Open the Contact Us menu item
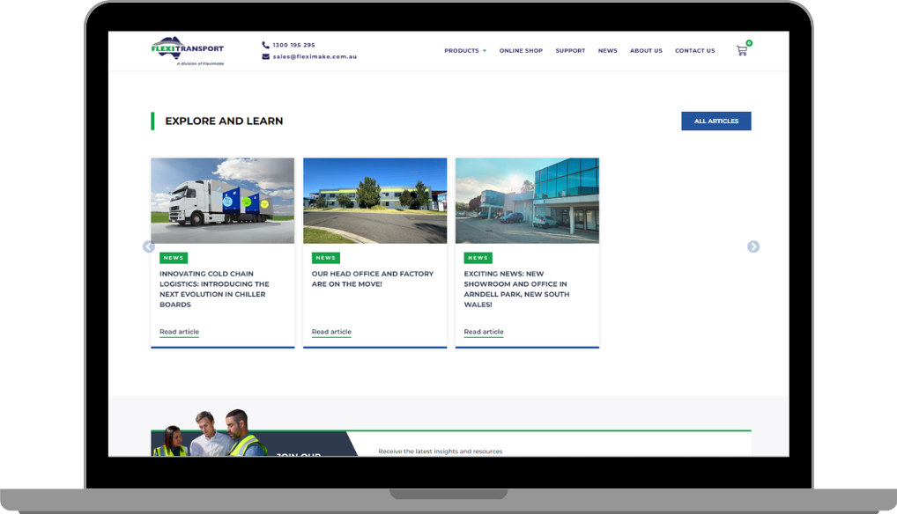This screenshot has width=897, height=514. (x=694, y=51)
